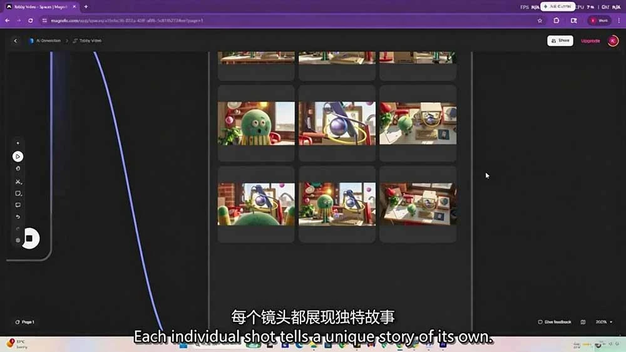This screenshot has height=352, width=626.
Task: Click the Tobby Video breadcrumb title
Action: [88, 41]
